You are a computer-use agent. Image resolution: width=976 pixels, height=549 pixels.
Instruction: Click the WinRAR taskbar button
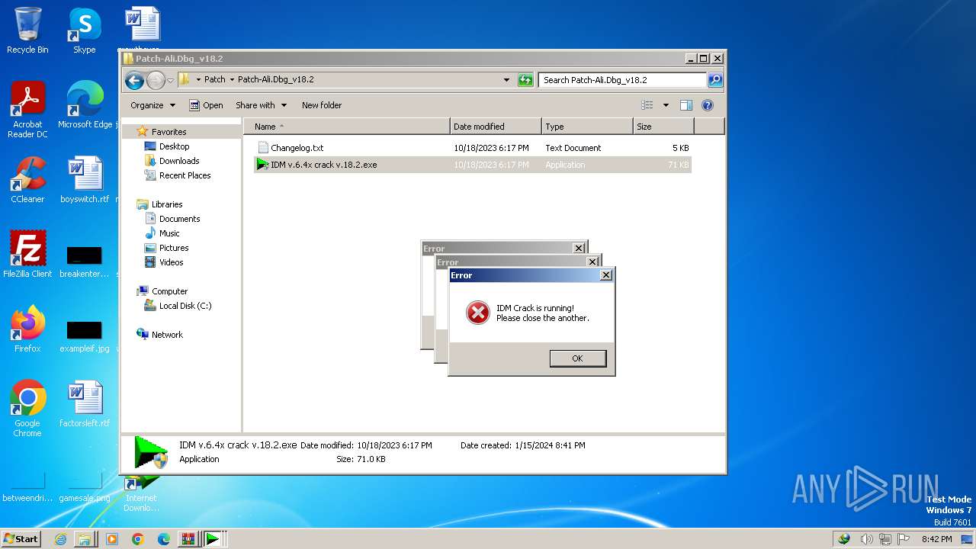(x=188, y=538)
